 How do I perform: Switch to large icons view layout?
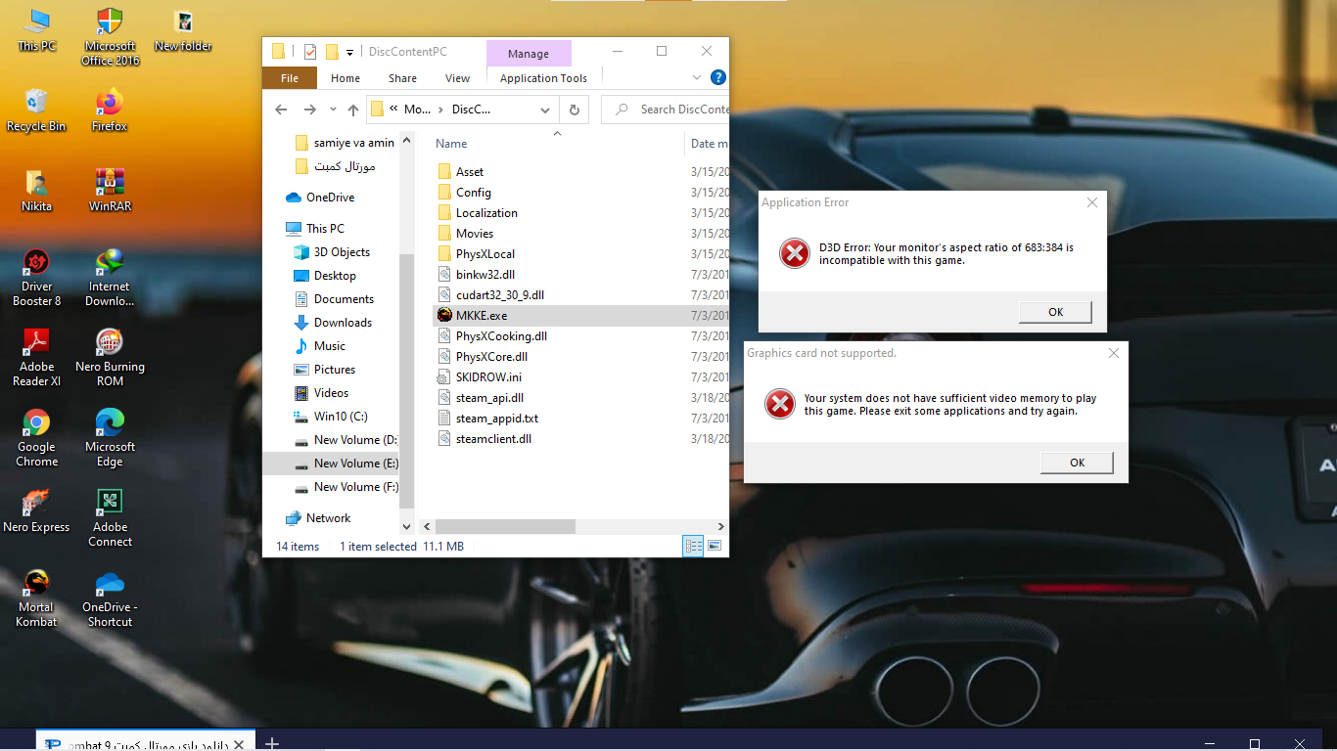[715, 546]
